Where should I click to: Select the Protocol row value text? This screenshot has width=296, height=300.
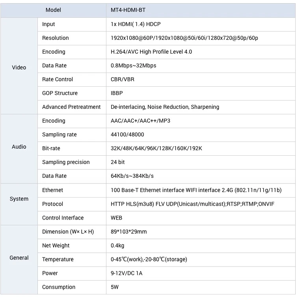192,204
